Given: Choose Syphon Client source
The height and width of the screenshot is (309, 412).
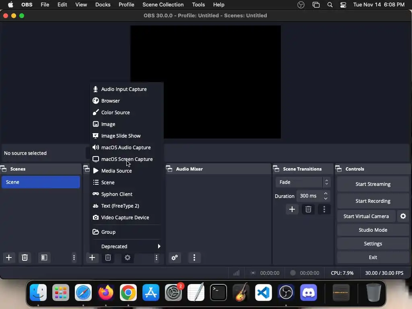Looking at the screenshot, I should (127, 194).
